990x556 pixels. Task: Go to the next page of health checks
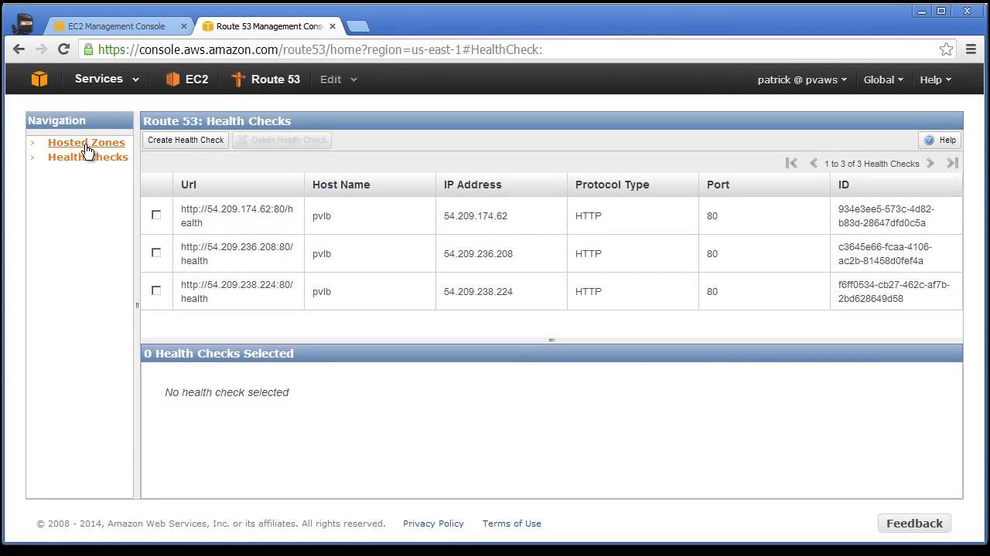click(930, 163)
